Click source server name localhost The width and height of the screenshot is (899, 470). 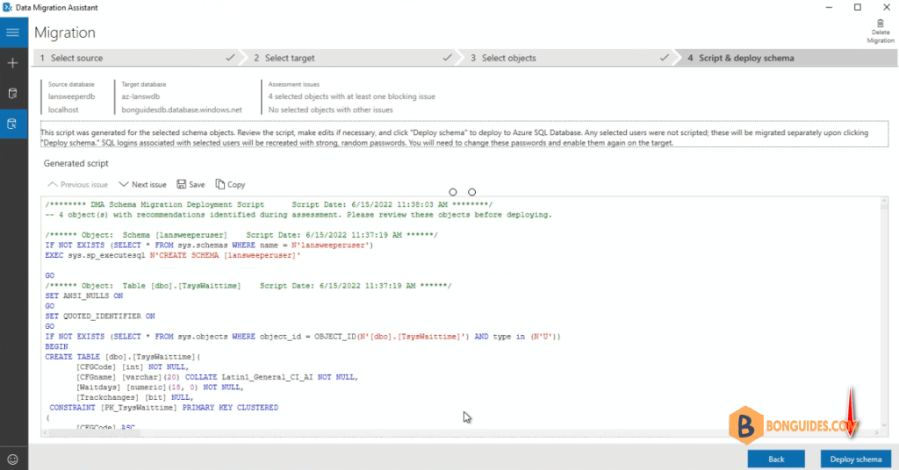[x=63, y=110]
